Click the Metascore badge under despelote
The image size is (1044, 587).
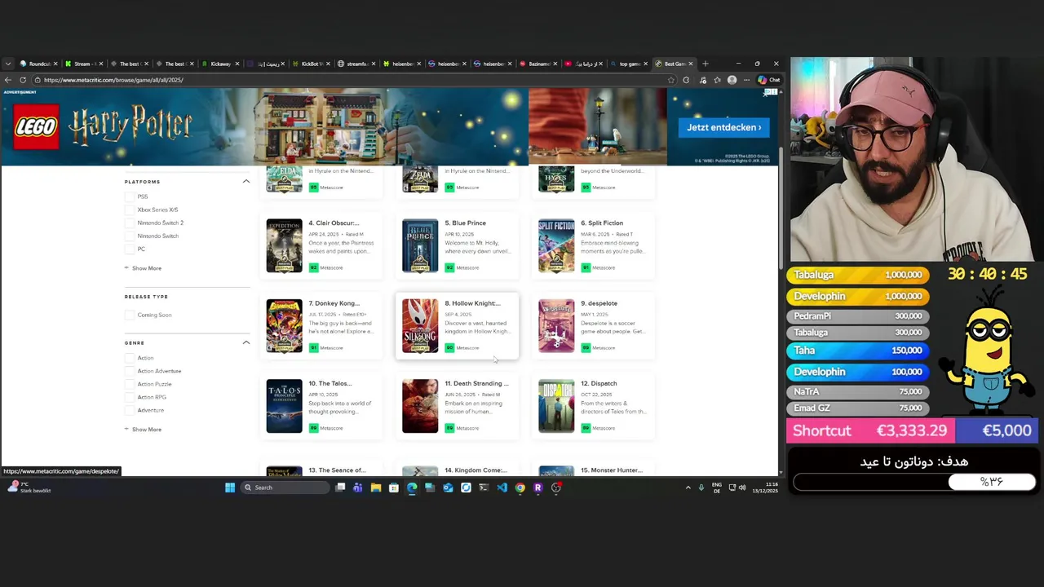click(x=586, y=348)
